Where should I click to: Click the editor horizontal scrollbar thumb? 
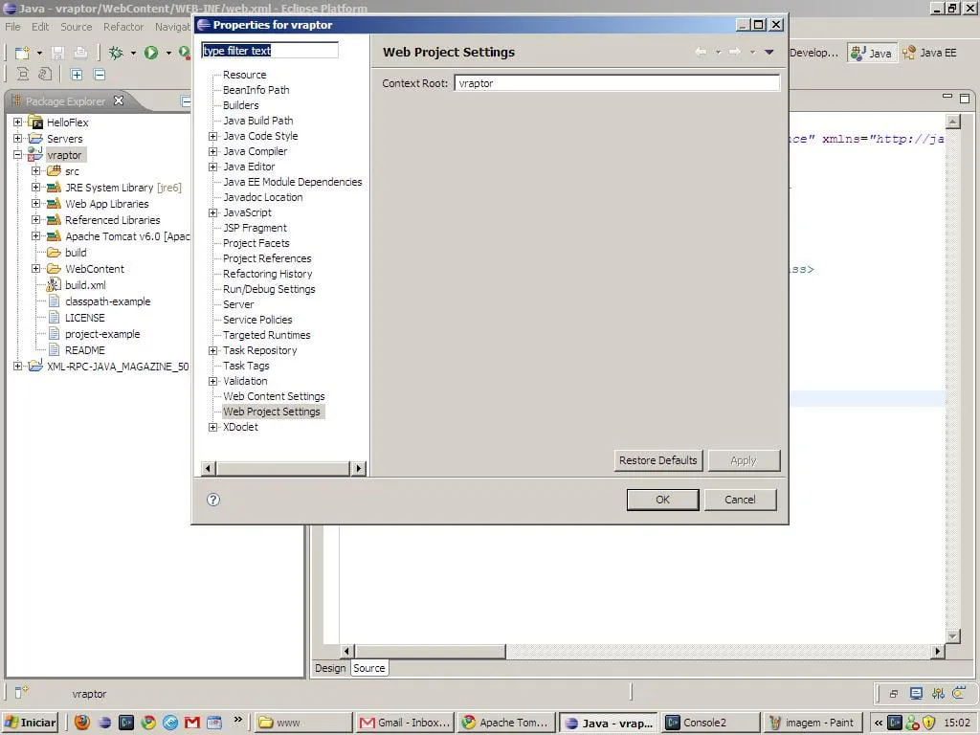point(431,651)
